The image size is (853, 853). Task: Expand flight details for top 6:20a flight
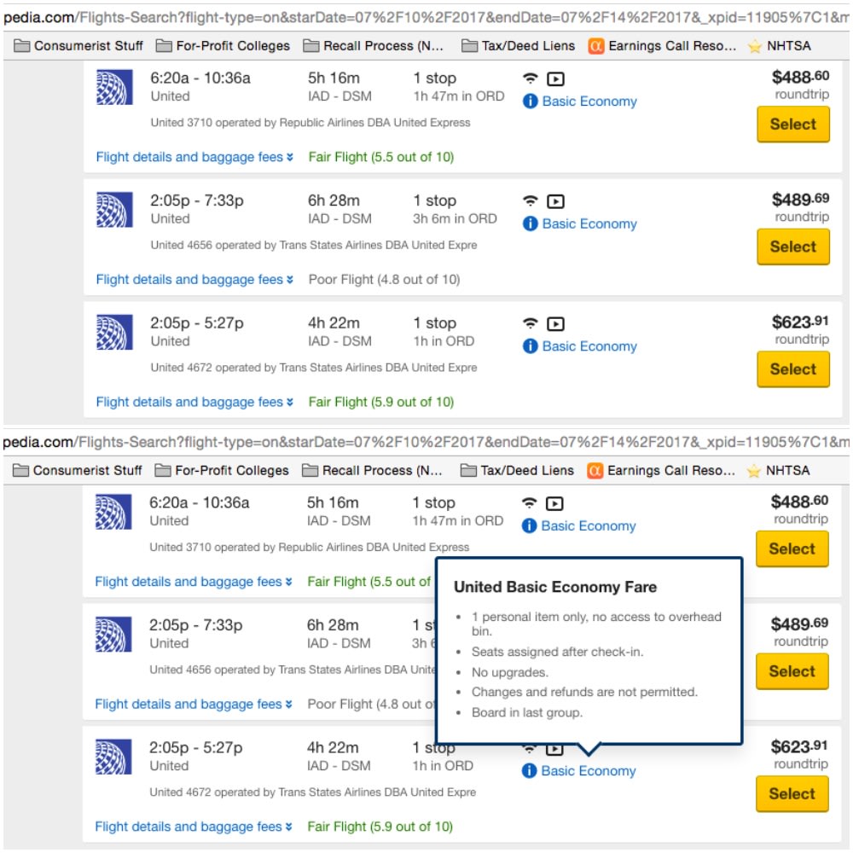(x=194, y=157)
